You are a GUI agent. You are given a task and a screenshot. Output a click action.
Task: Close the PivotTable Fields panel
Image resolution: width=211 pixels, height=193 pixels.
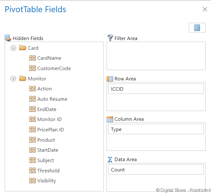coord(205,9)
